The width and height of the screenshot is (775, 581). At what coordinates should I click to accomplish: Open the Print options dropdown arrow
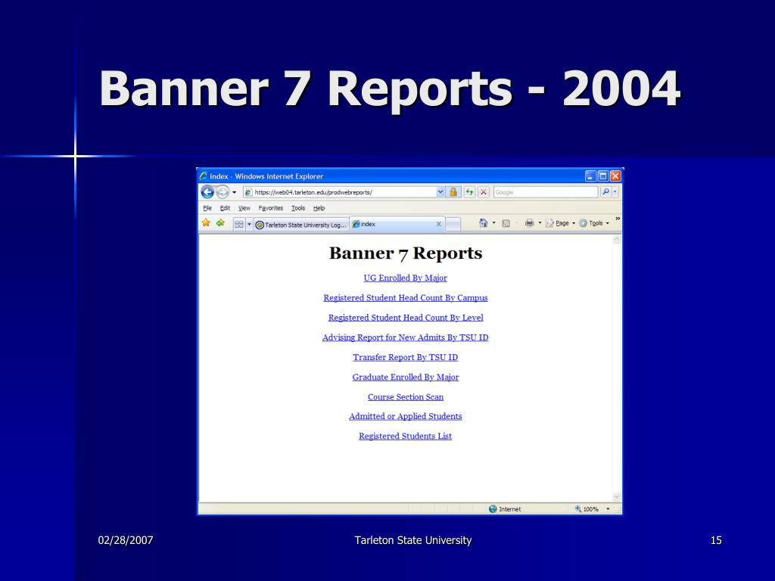[540, 223]
